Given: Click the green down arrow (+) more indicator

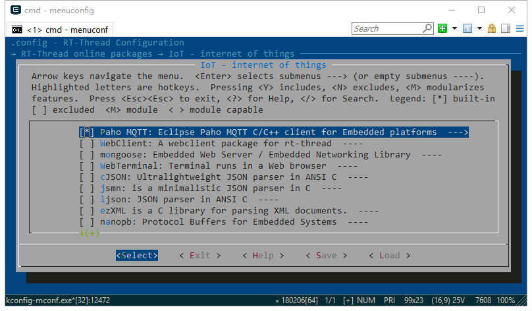Looking at the screenshot, I should 89,233.
